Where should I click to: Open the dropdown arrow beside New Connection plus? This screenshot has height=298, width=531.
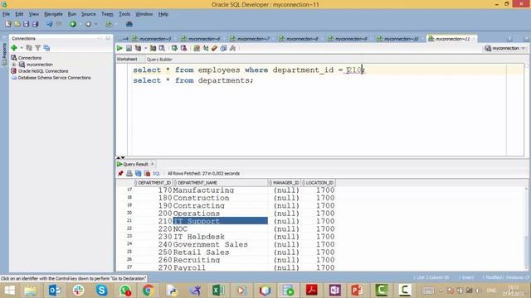pyautogui.click(x=22, y=48)
